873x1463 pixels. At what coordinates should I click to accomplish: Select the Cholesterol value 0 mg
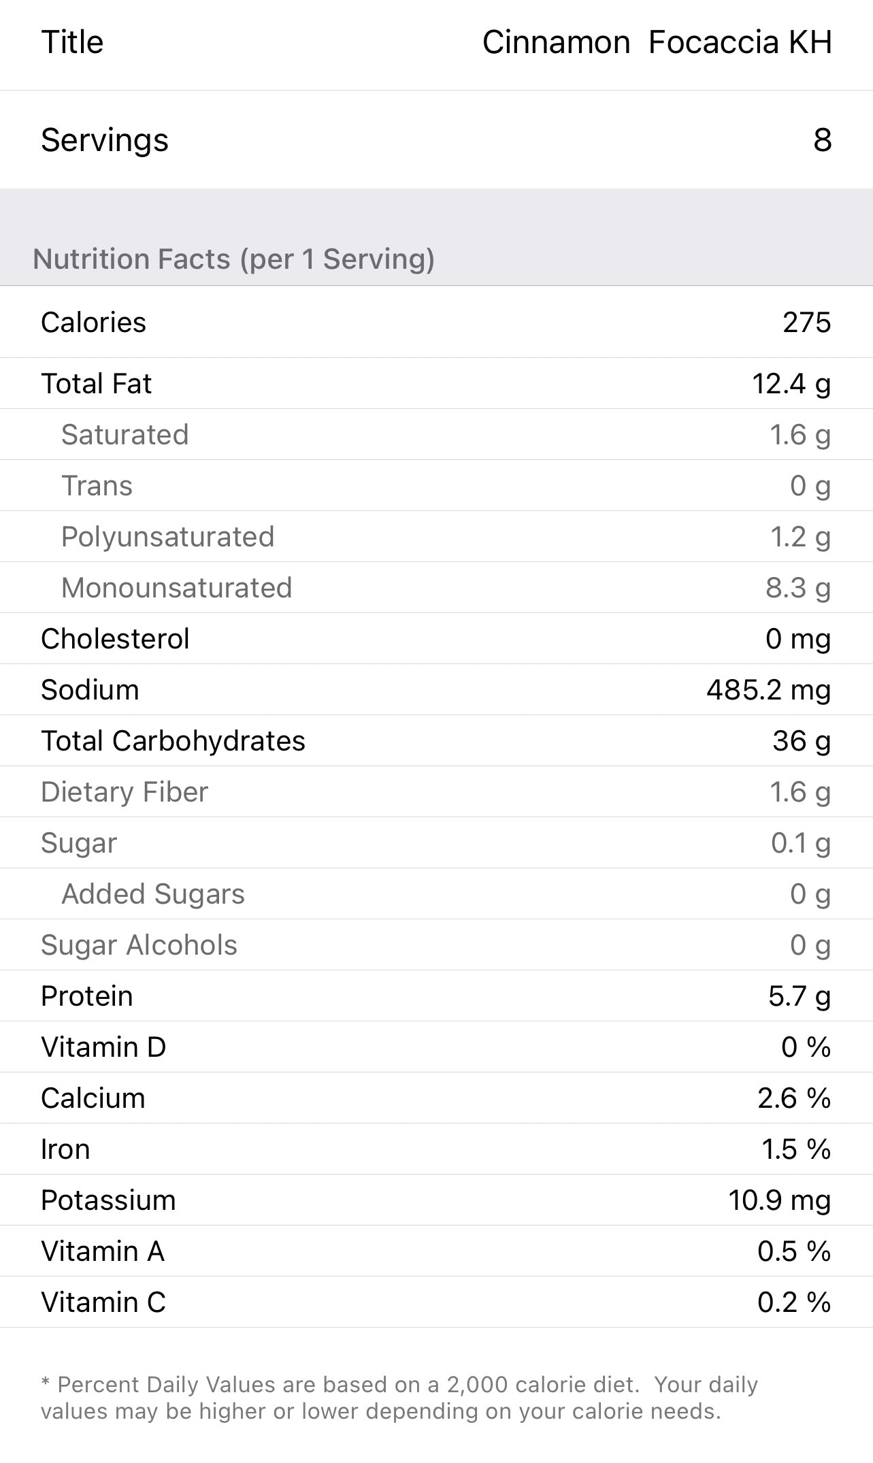pos(797,639)
